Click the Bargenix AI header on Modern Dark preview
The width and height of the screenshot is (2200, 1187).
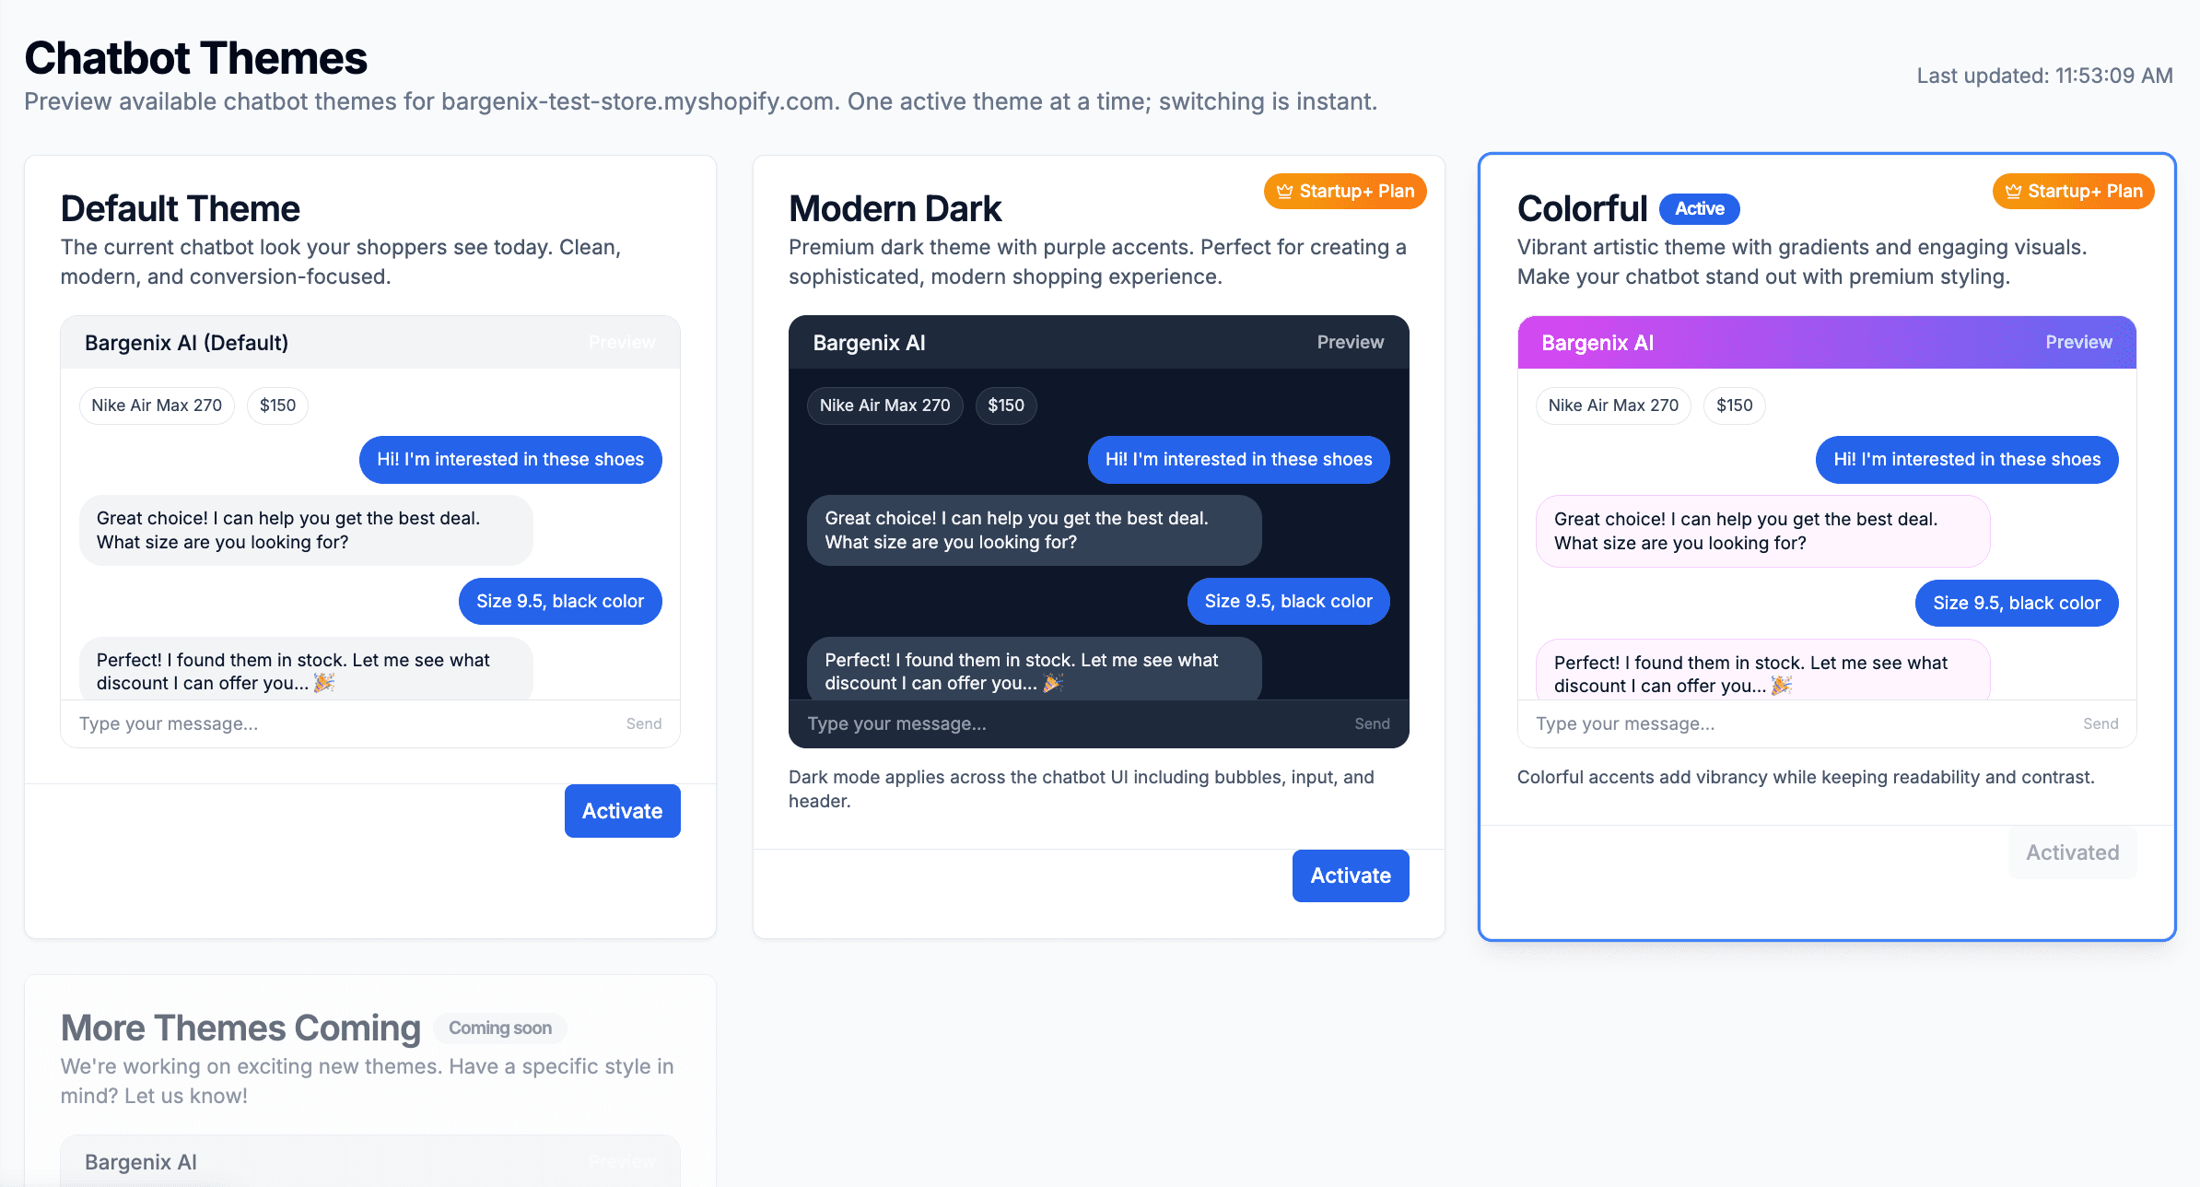[x=868, y=342]
